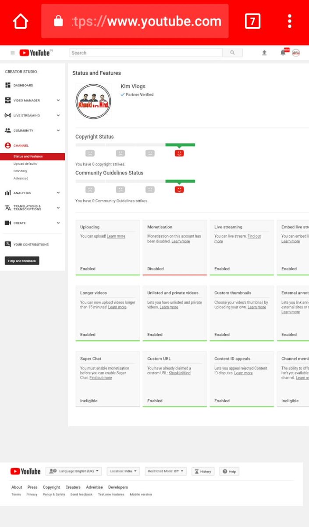
Task: Click the YouTube search input field
Action: (146, 53)
